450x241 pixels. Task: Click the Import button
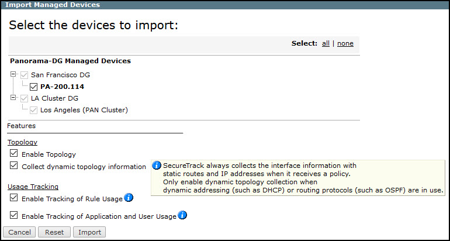click(89, 232)
